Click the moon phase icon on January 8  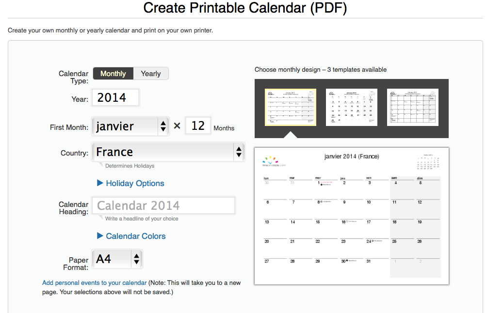pos(321,202)
